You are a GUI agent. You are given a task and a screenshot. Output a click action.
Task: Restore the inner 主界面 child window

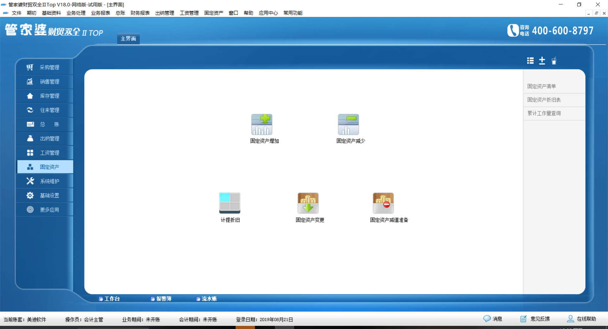(596, 13)
